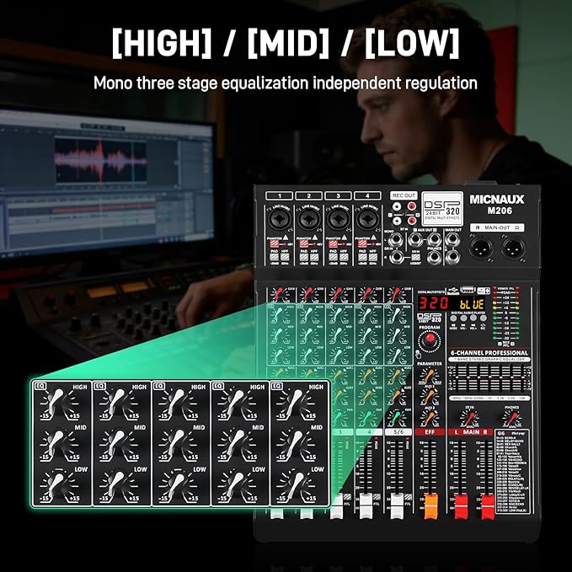Image resolution: width=572 pixels, height=572 pixels.
Task: Toggle the PFL button beside the 5/6 fader
Action: coord(408,497)
